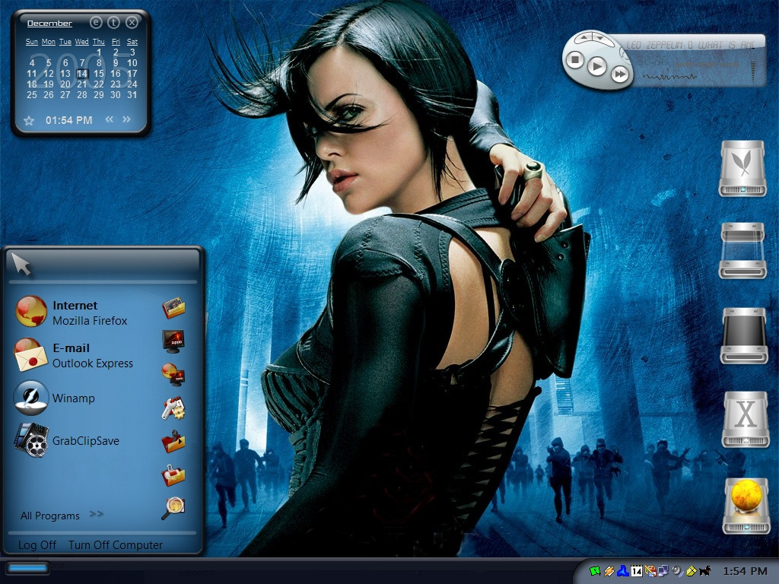Select date 20 in the calendar
779x584 pixels.
coord(65,84)
